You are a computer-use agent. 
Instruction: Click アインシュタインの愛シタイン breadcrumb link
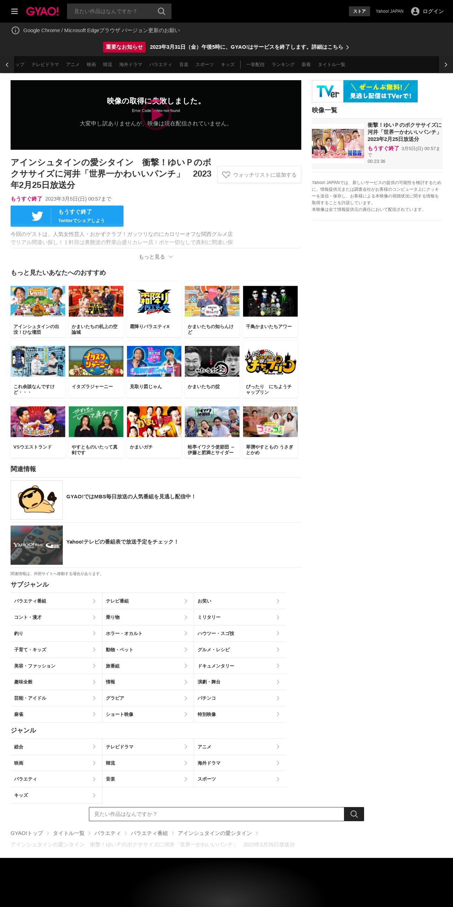[x=215, y=833]
